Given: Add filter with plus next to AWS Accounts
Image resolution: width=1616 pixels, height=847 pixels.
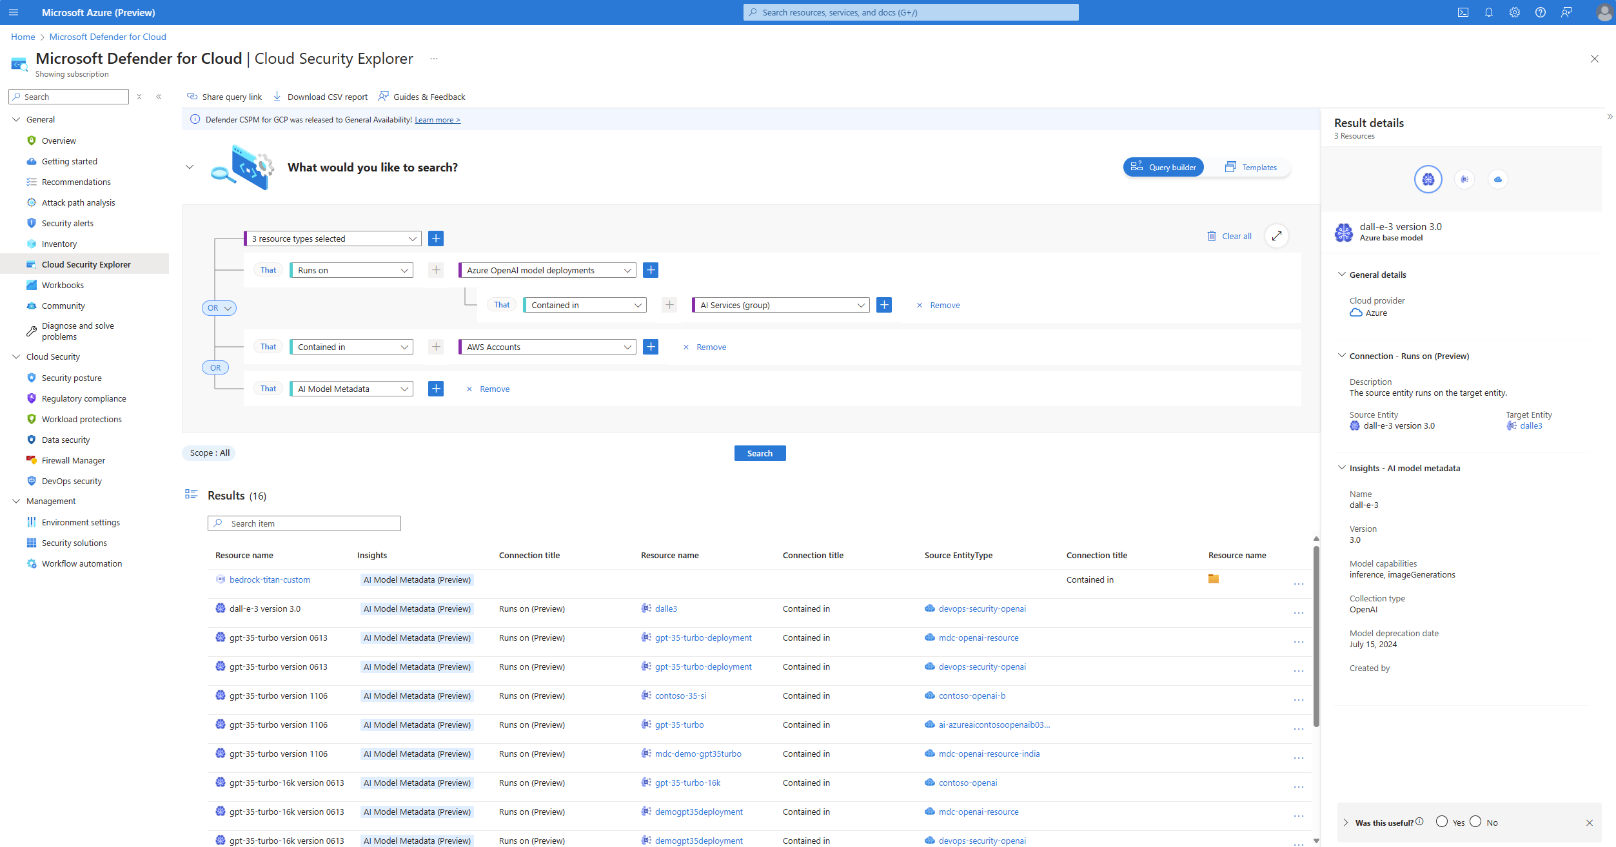Looking at the screenshot, I should click(651, 347).
